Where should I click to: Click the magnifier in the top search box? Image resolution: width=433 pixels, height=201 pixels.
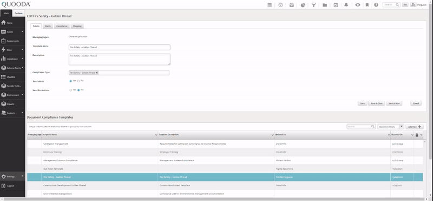point(397,5)
